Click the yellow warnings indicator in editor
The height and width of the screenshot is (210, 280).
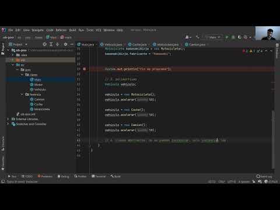click(251, 51)
